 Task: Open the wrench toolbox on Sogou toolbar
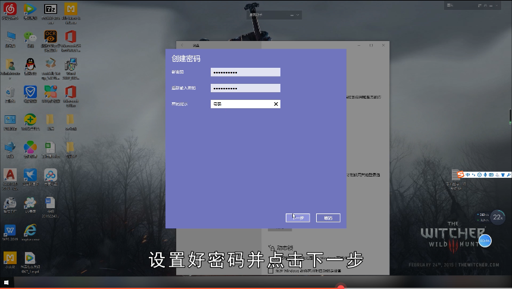[x=509, y=175]
